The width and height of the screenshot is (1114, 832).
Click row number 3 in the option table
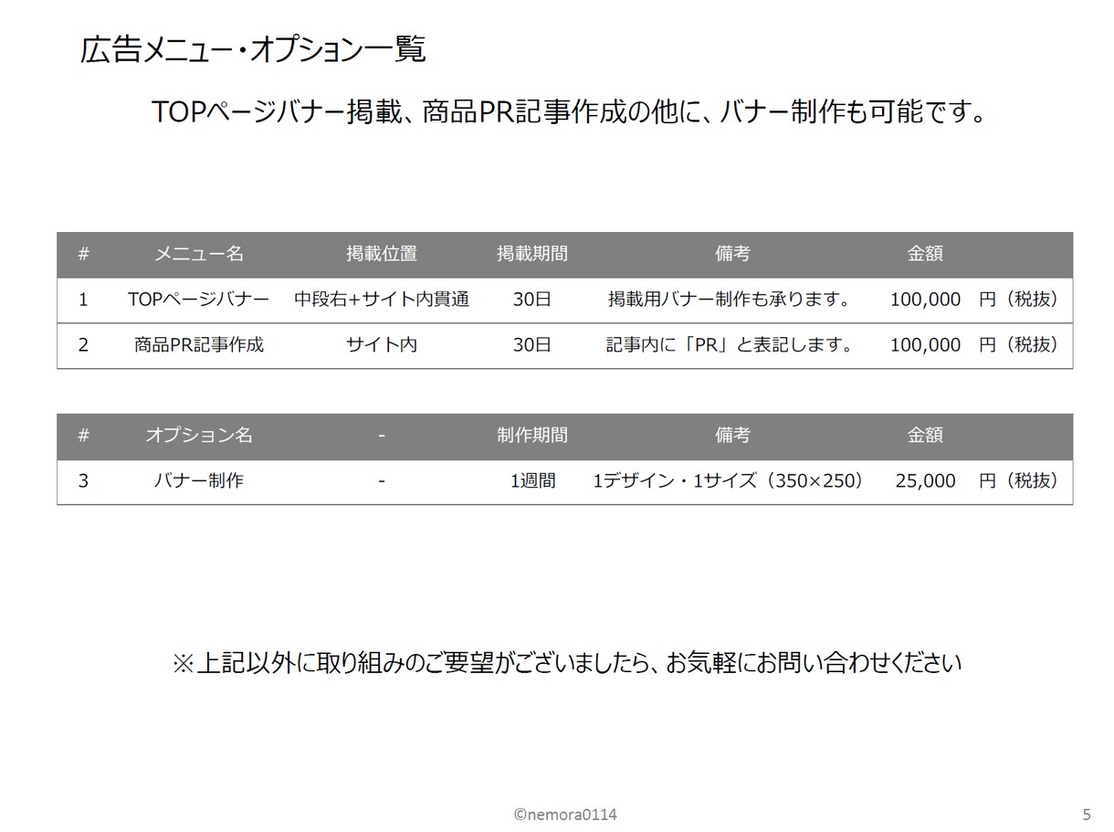point(83,480)
